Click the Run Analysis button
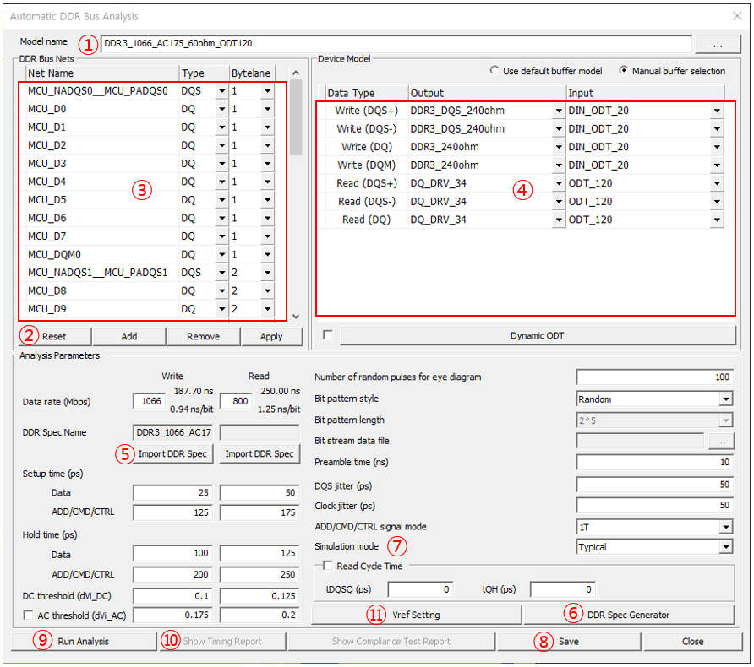The image size is (754, 667). [x=83, y=641]
